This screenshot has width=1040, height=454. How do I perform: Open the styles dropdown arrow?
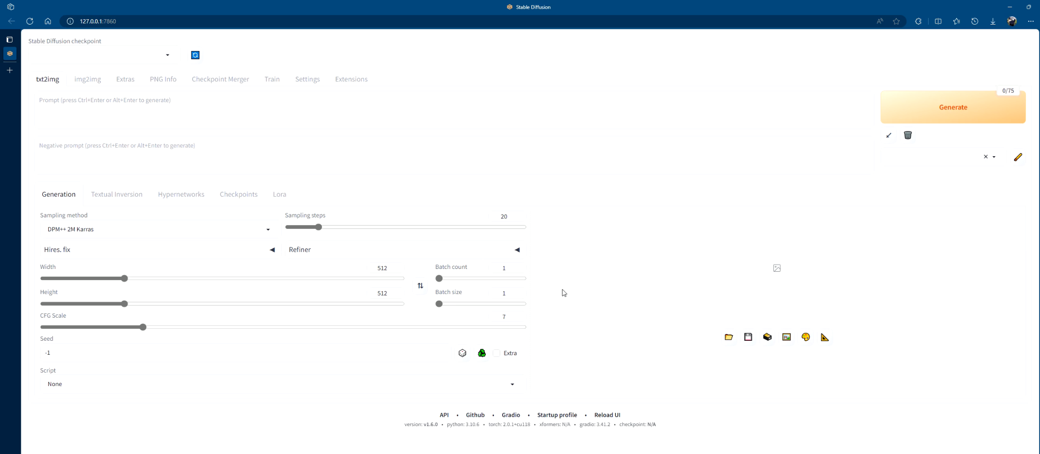[994, 157]
